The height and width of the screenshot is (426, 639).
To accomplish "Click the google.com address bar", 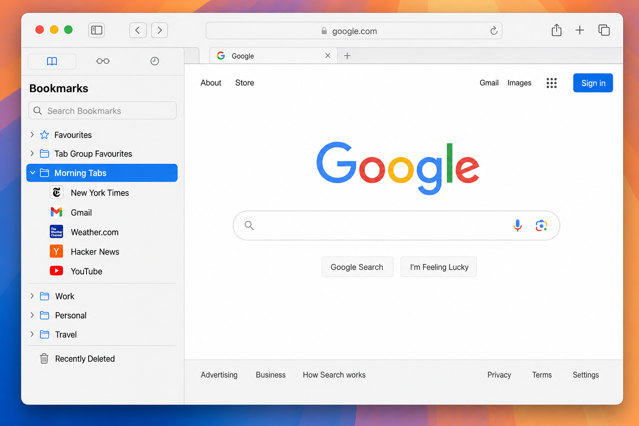I will 354,31.
